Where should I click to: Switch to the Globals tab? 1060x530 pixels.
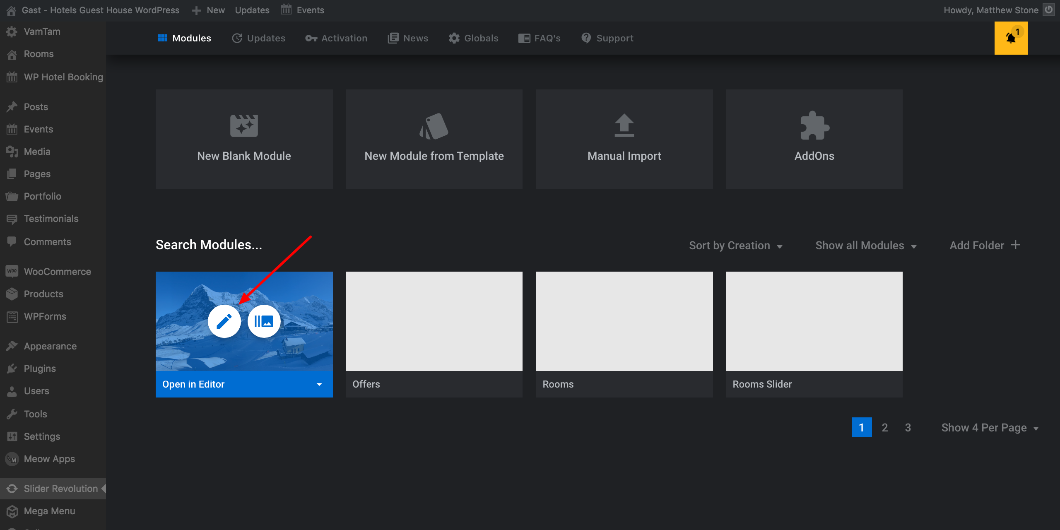point(474,38)
